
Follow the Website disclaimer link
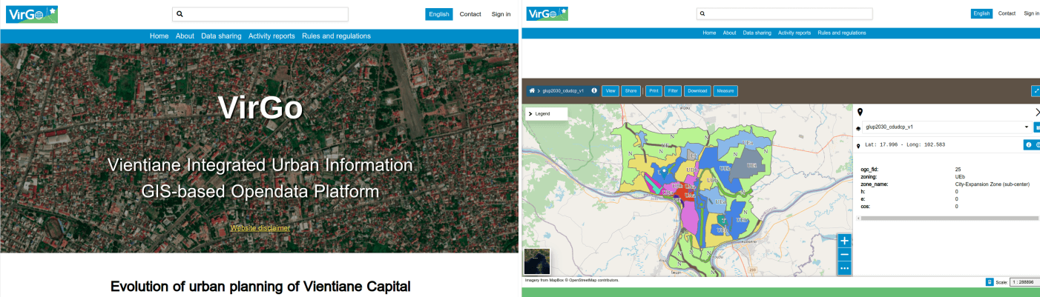[260, 228]
